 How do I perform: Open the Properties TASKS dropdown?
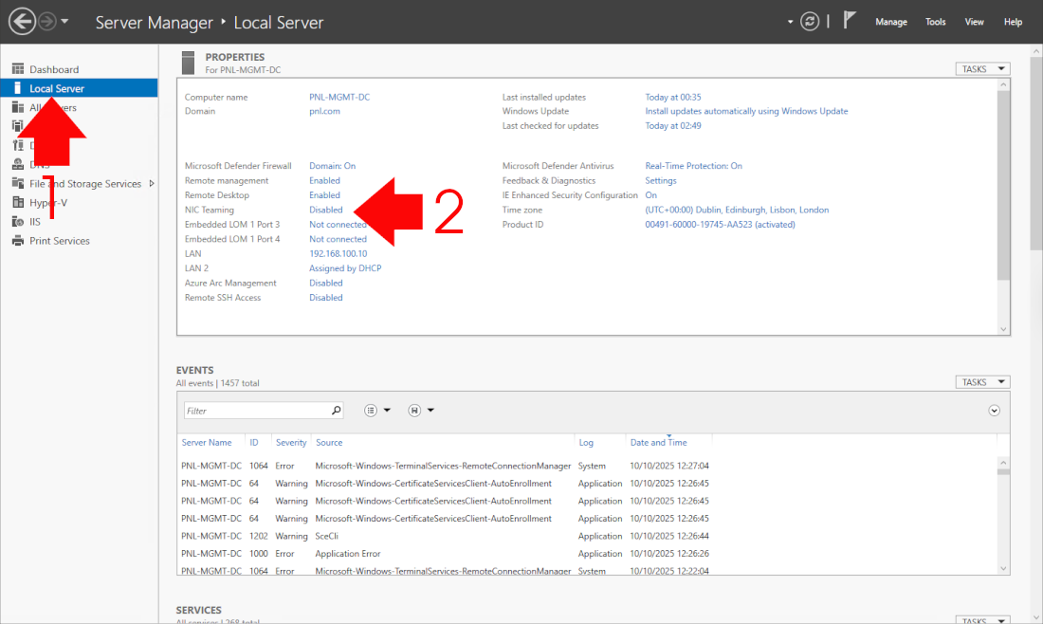click(x=982, y=69)
